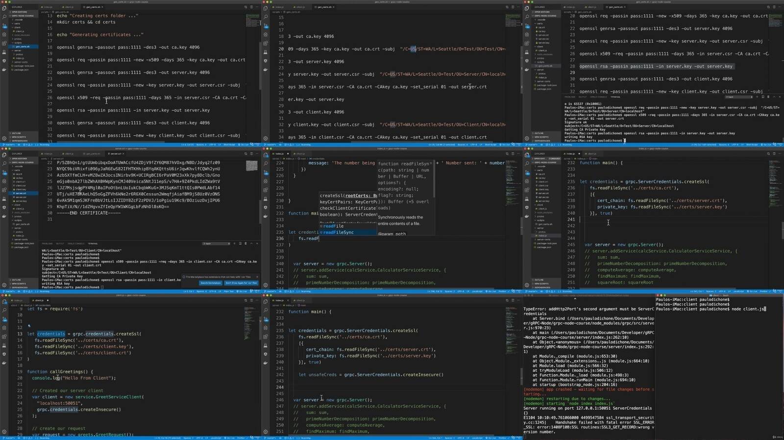Kill the terminal in the frame with line 28 highlighted

768,97
